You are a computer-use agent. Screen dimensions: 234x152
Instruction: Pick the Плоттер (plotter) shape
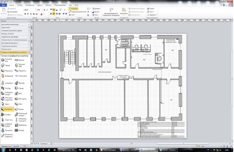(6, 88)
